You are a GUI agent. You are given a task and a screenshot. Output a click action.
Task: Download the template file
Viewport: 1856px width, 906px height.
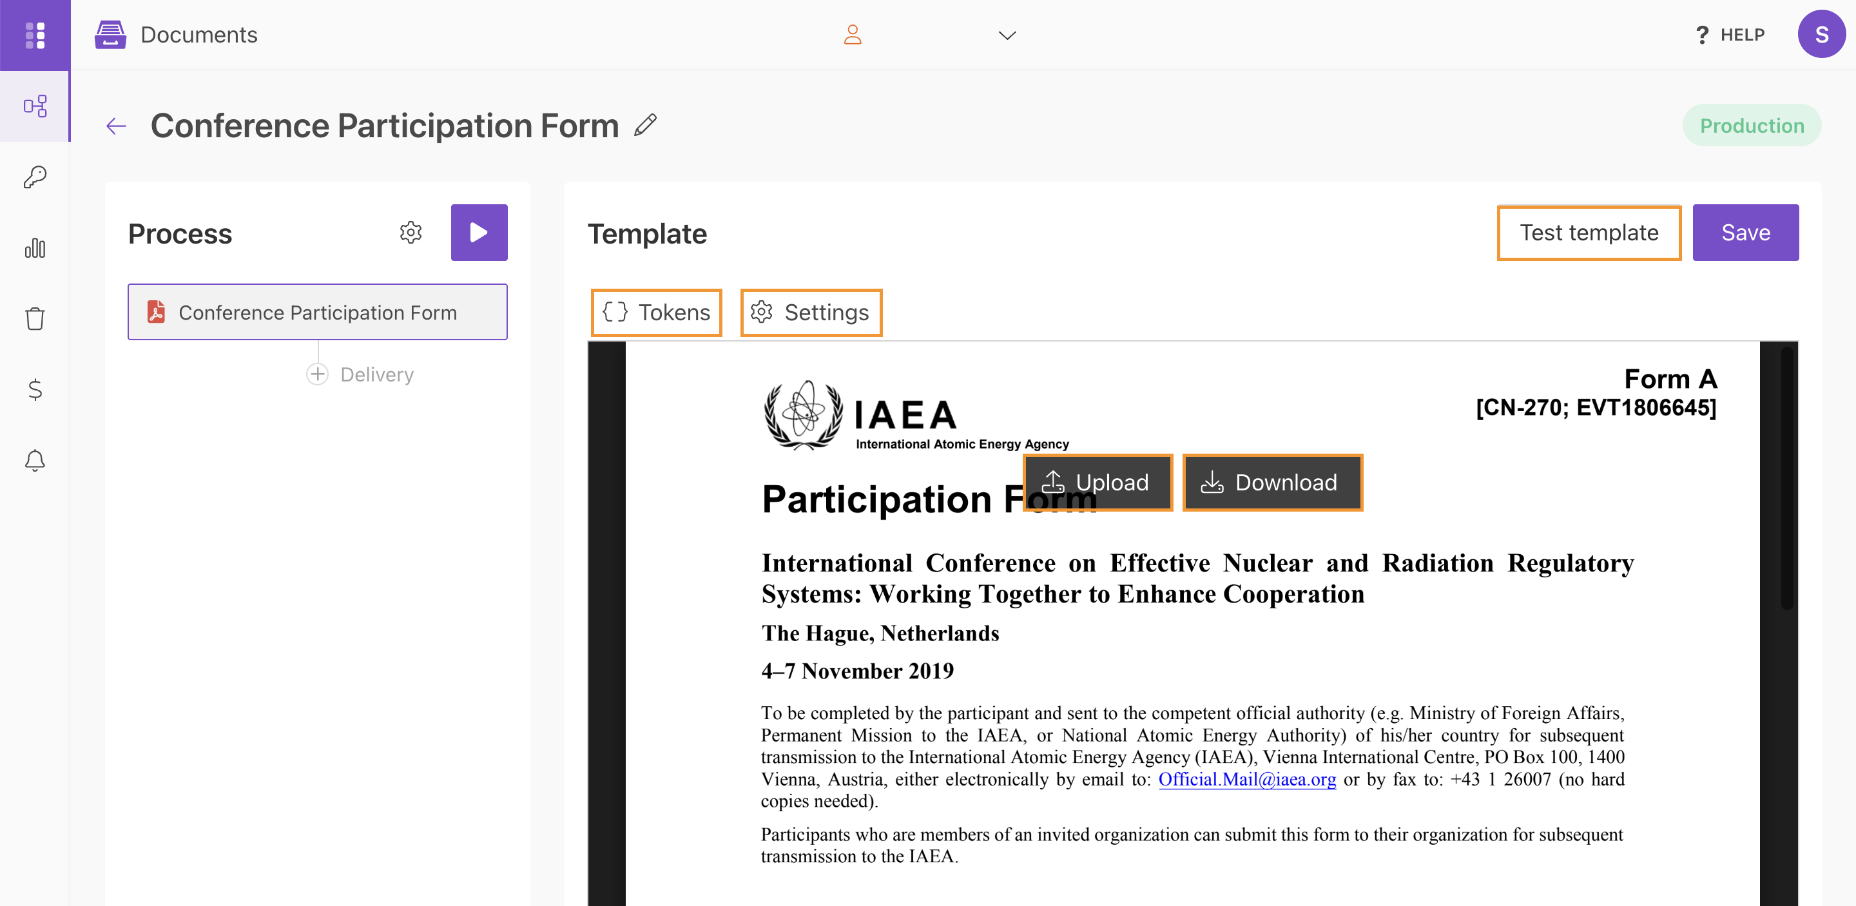pos(1272,483)
